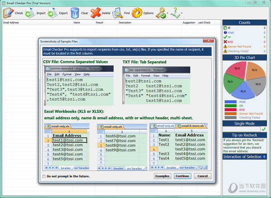Viewport: 271px width, 198px height.
Task: Expand the key icon dropdown arrow
Action: tap(168, 13)
